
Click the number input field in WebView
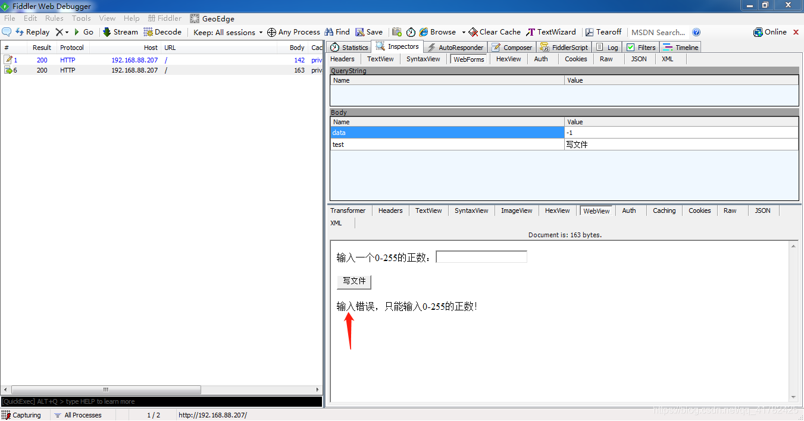tap(481, 257)
